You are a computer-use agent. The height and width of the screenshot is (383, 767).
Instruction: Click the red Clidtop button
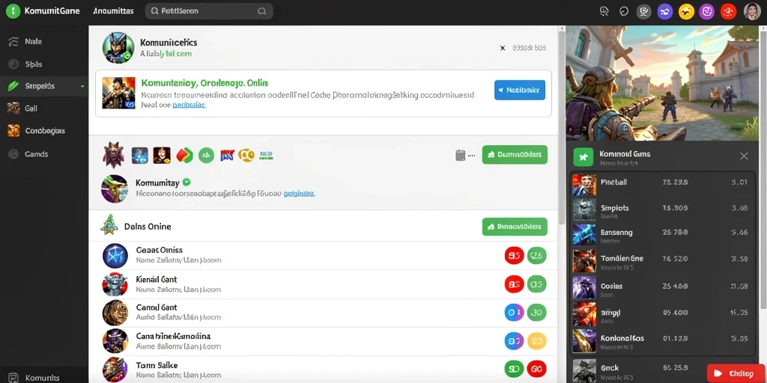point(737,373)
